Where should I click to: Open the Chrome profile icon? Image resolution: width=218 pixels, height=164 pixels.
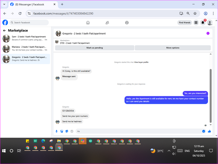(x=205, y=14)
